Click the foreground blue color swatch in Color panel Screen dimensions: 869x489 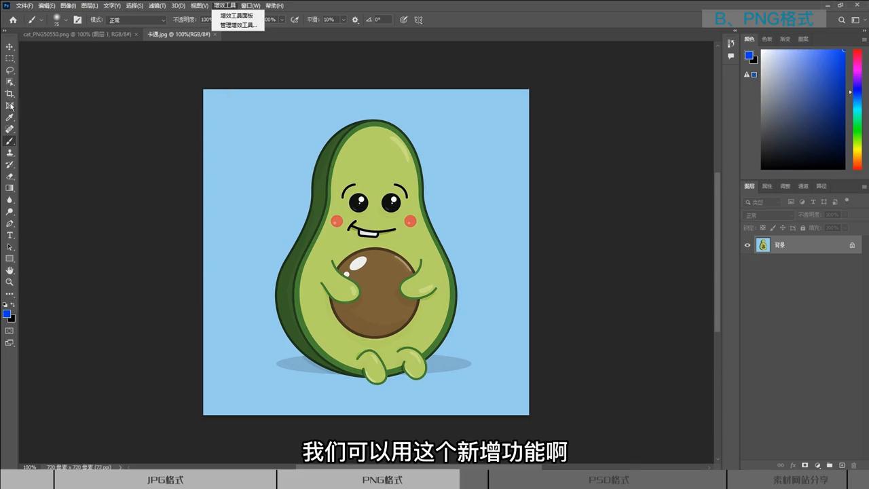[749, 56]
